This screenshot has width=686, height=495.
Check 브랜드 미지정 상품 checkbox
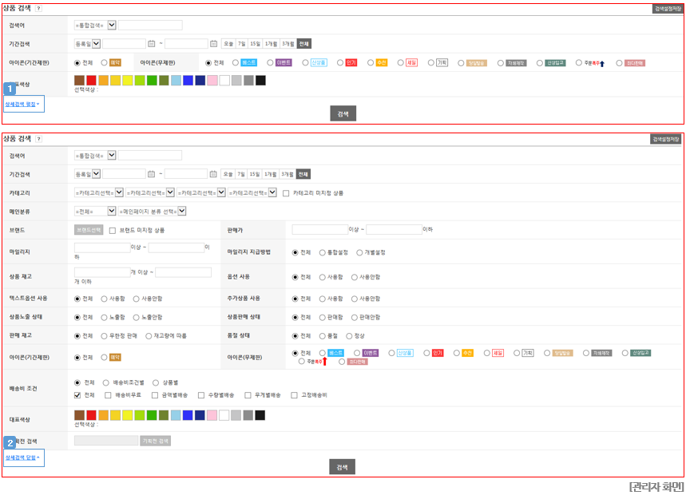pyautogui.click(x=113, y=231)
